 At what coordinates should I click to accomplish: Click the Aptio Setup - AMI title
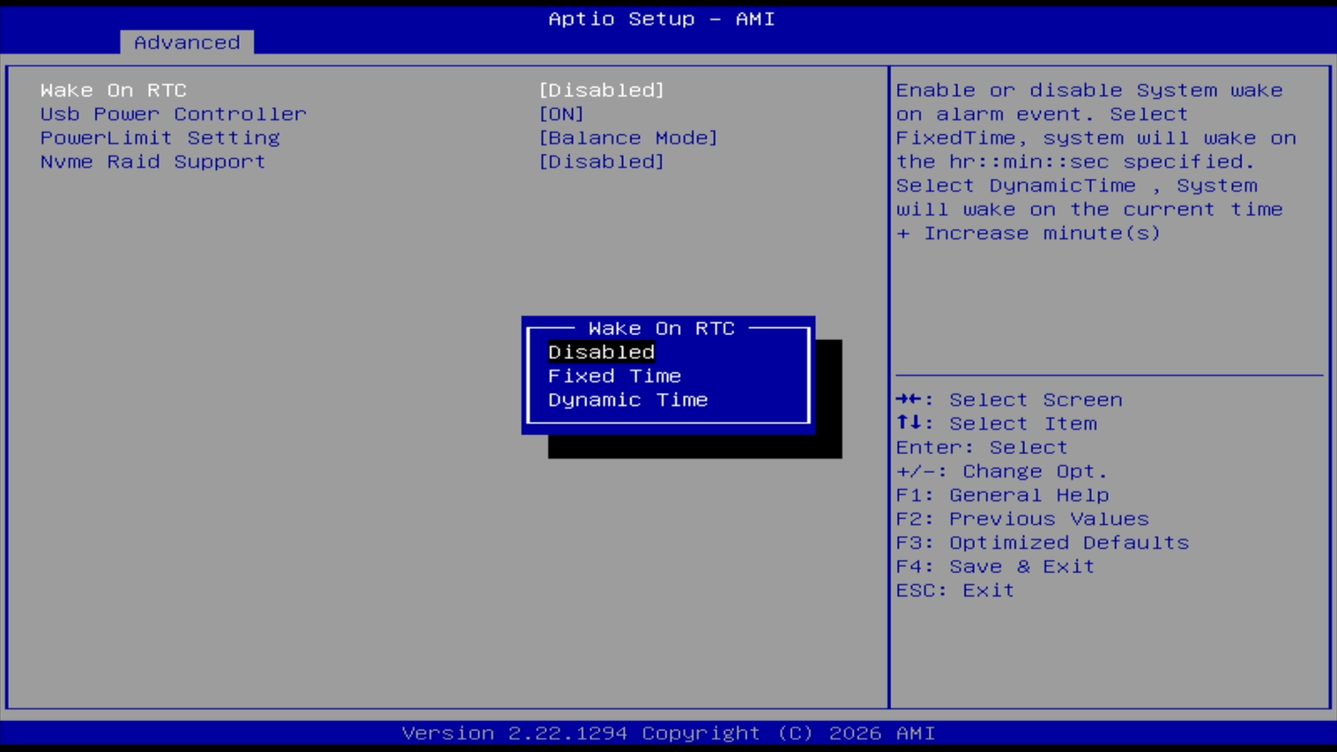point(661,18)
